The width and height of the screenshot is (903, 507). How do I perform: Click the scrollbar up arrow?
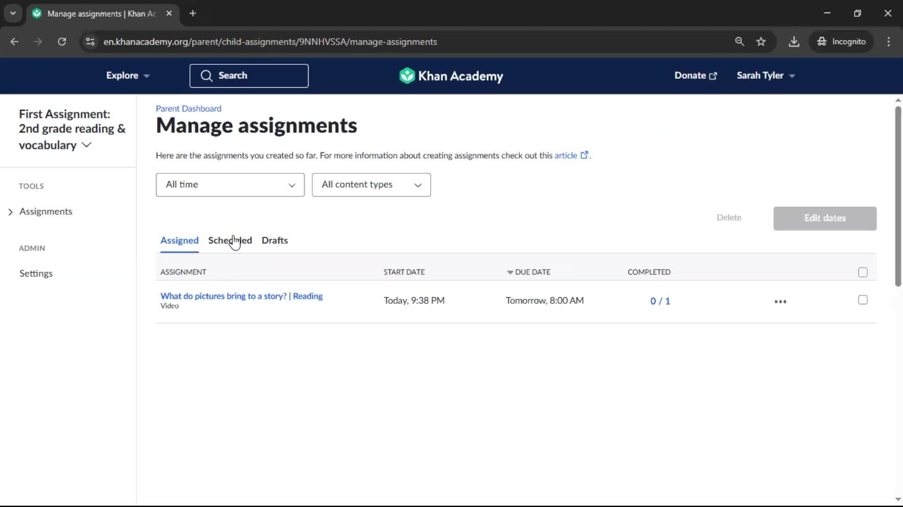pyautogui.click(x=898, y=100)
